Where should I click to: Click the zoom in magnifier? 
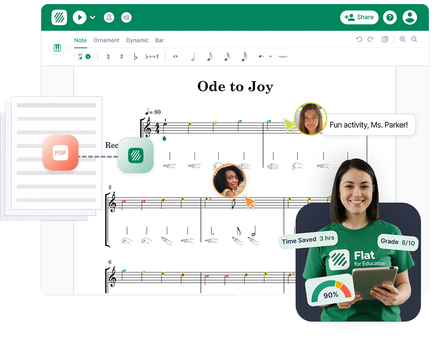coord(402,39)
